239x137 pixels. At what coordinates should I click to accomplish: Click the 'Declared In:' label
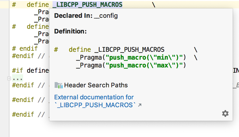click(73, 16)
